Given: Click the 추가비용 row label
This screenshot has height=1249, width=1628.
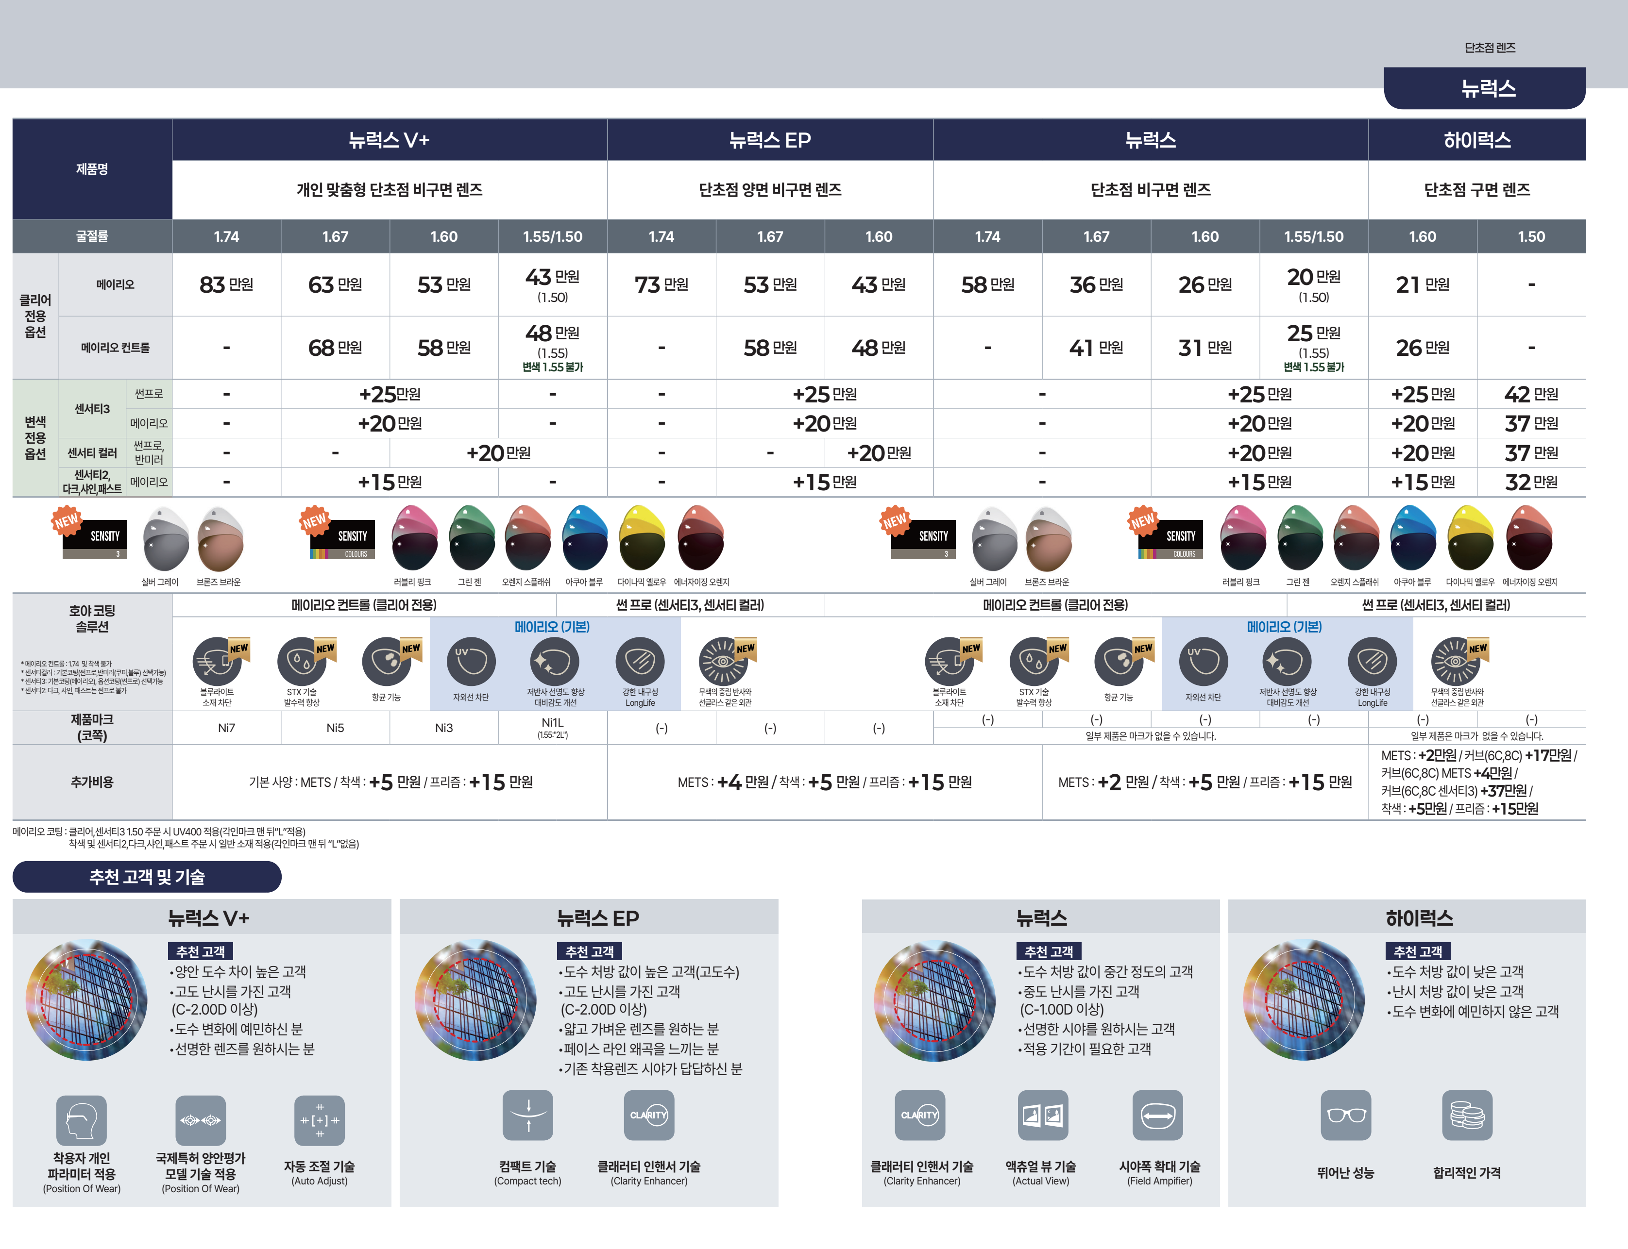Looking at the screenshot, I should (x=92, y=782).
